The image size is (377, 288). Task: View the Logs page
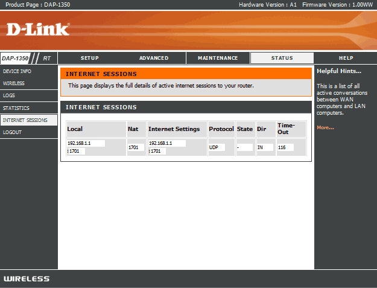click(9, 95)
